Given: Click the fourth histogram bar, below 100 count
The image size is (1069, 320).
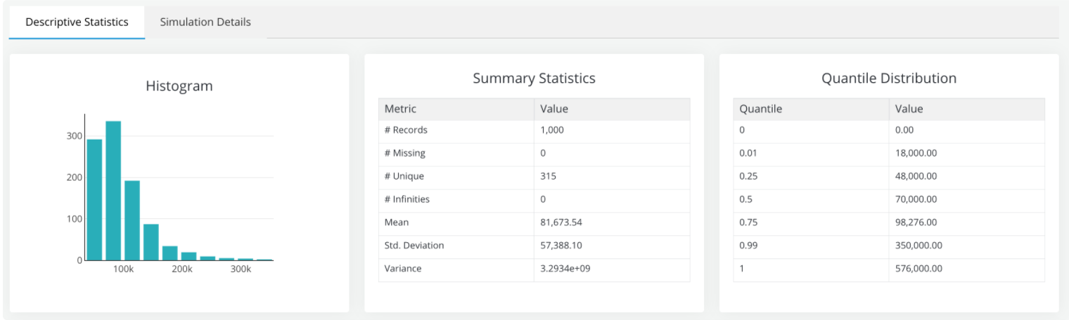Looking at the screenshot, I should point(151,242).
